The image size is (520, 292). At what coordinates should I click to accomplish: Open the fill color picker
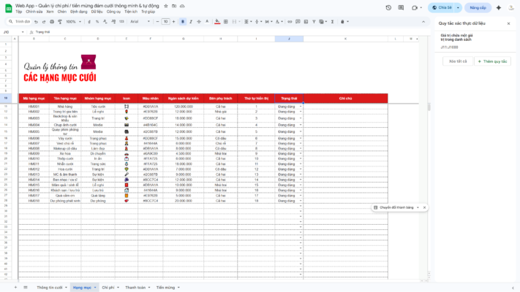click(217, 21)
